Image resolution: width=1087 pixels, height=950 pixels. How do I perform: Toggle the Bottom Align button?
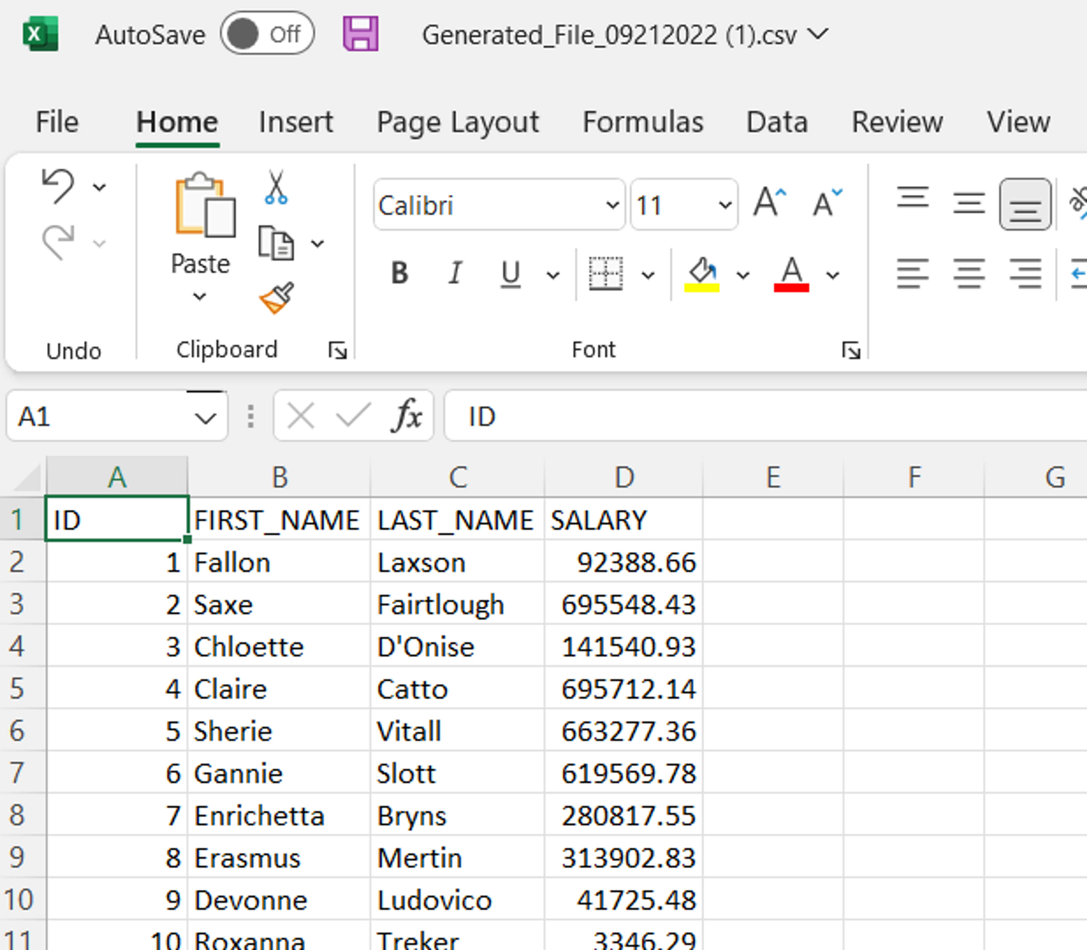click(x=1025, y=205)
